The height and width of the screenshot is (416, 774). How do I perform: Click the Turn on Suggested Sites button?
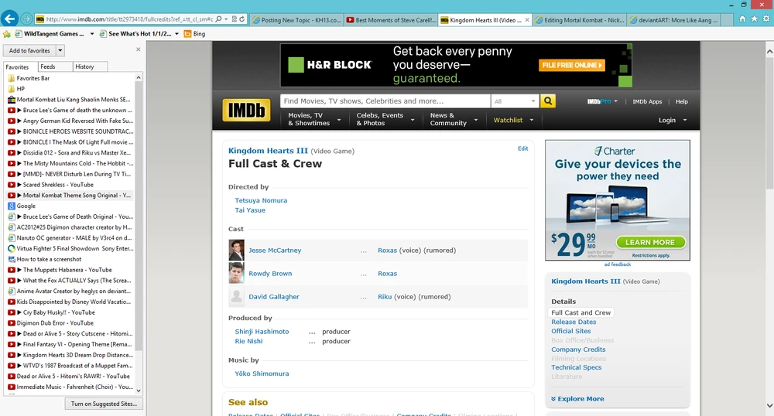pos(103,404)
